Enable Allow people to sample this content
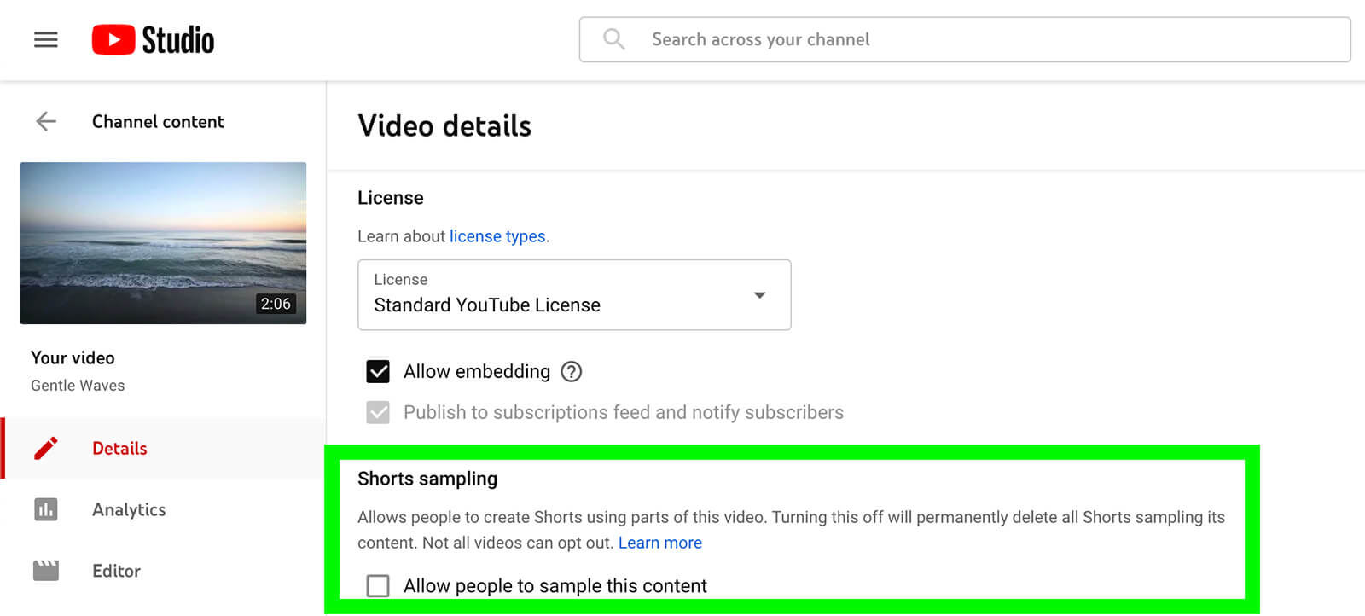The width and height of the screenshot is (1365, 616). click(378, 586)
